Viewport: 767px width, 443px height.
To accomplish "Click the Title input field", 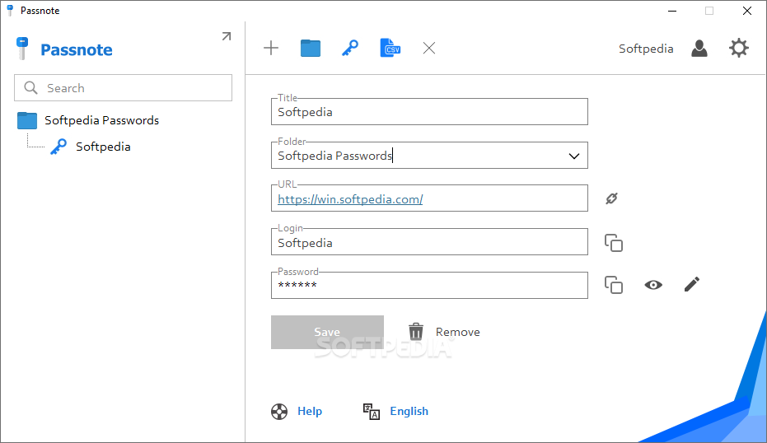I will (429, 111).
